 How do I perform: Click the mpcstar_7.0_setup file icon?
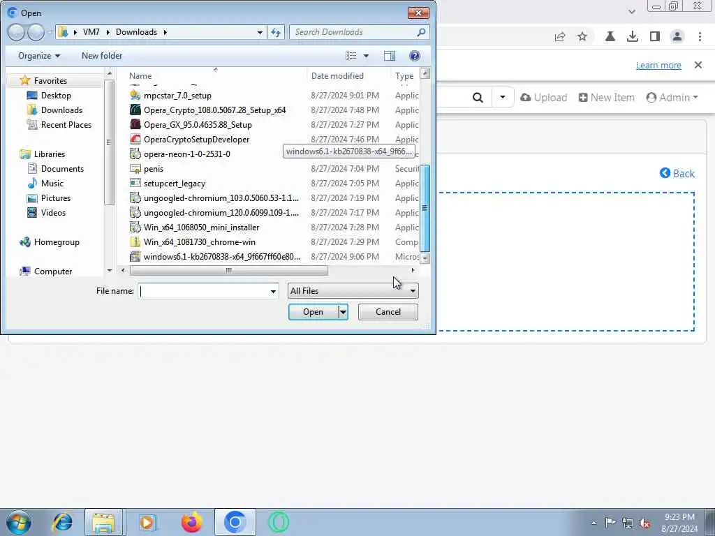tap(135, 95)
